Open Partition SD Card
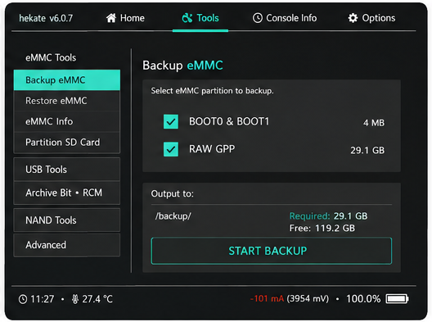This screenshot has width=432, height=322. [x=67, y=143]
